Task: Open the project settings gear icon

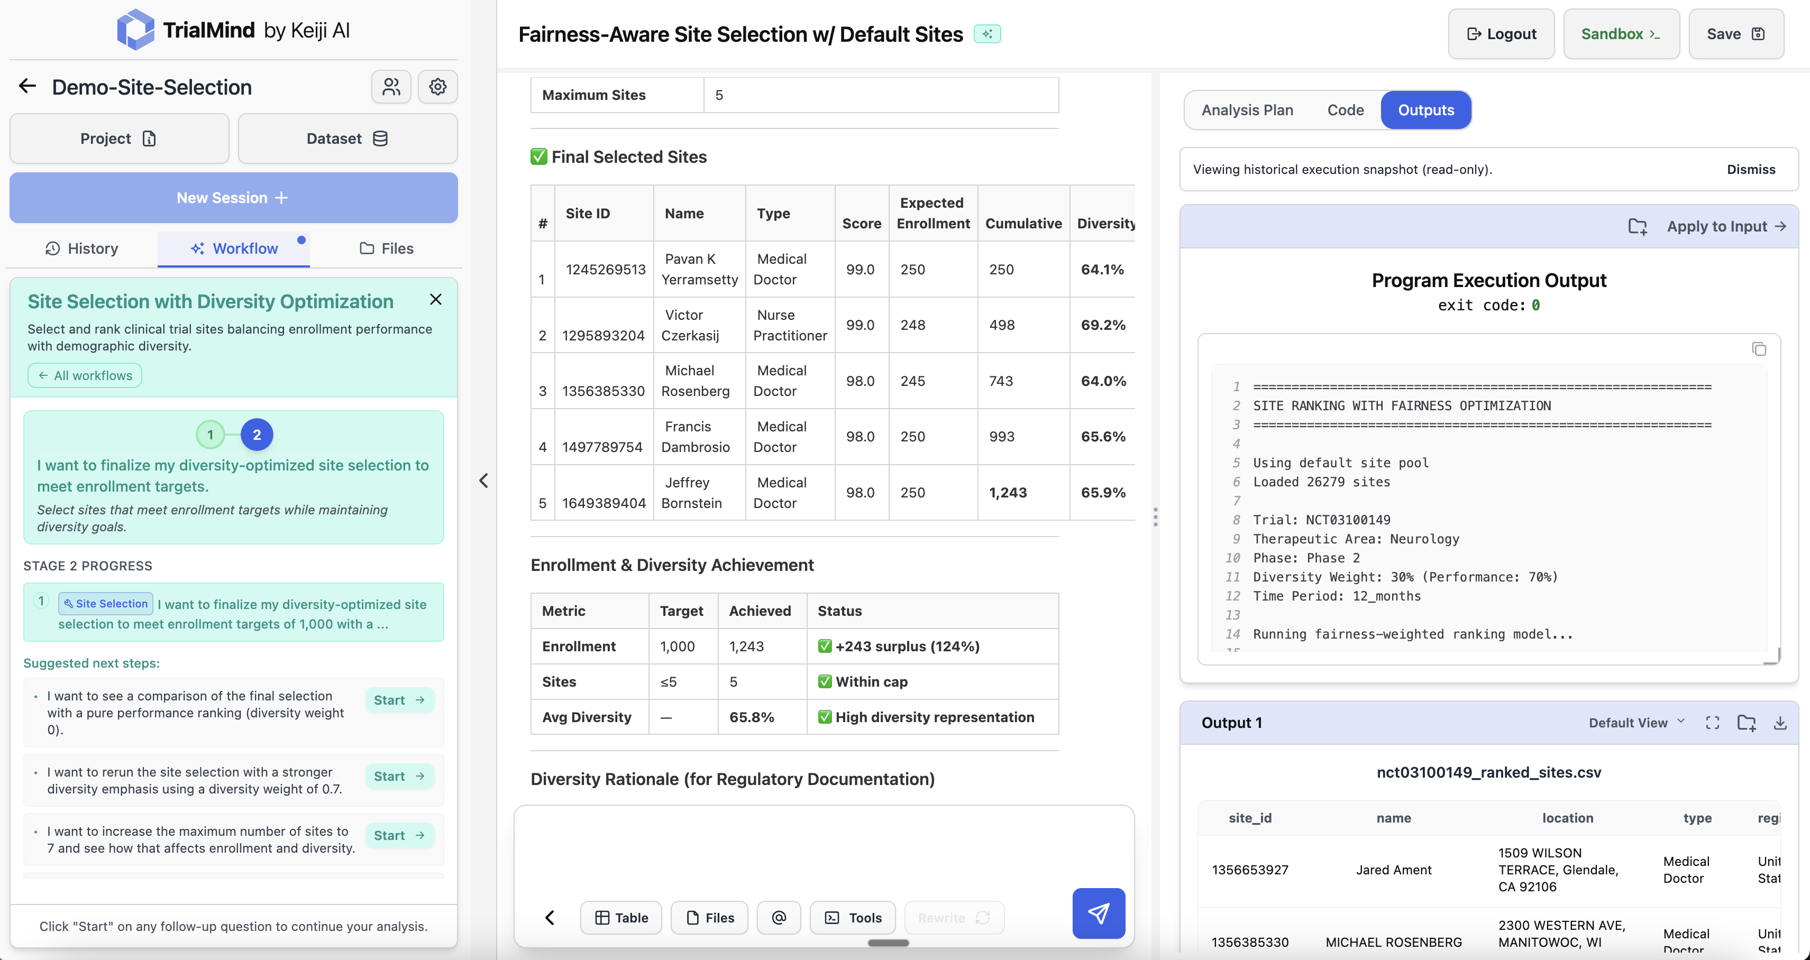Action: tap(437, 86)
